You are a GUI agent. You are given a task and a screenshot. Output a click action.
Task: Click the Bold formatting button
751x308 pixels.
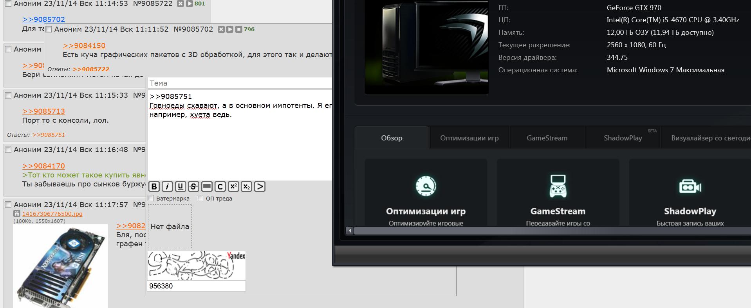coord(154,186)
